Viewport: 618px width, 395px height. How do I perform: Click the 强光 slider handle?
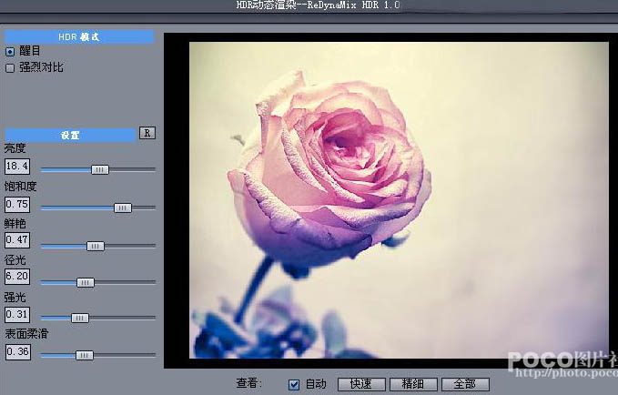click(x=79, y=319)
